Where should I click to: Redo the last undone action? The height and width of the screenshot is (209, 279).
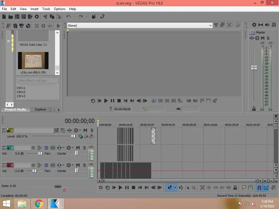(x=81, y=17)
